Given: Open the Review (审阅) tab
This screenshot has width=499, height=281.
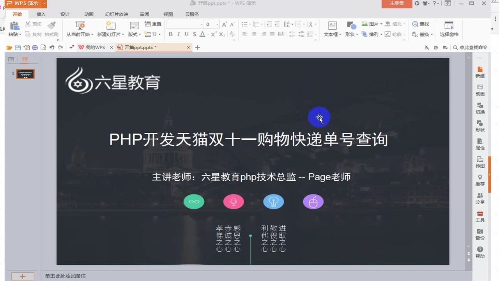Looking at the screenshot, I should click(x=145, y=14).
